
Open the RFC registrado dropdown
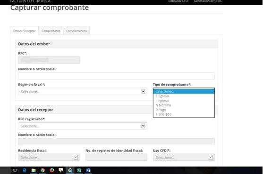click(x=83, y=126)
